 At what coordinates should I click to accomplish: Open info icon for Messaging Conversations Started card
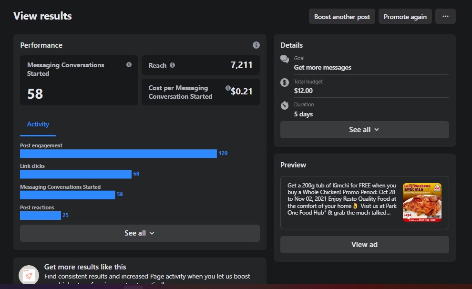(x=129, y=65)
